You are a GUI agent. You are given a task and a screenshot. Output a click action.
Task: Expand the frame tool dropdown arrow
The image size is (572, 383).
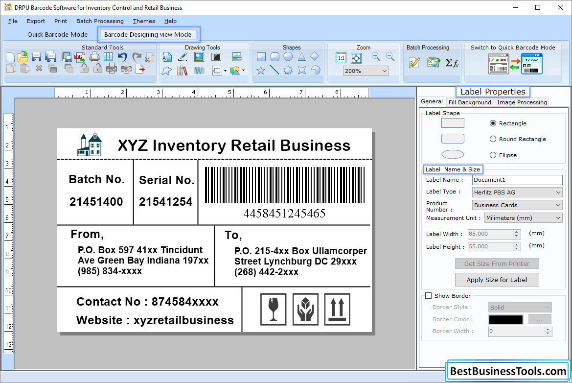pos(226,71)
